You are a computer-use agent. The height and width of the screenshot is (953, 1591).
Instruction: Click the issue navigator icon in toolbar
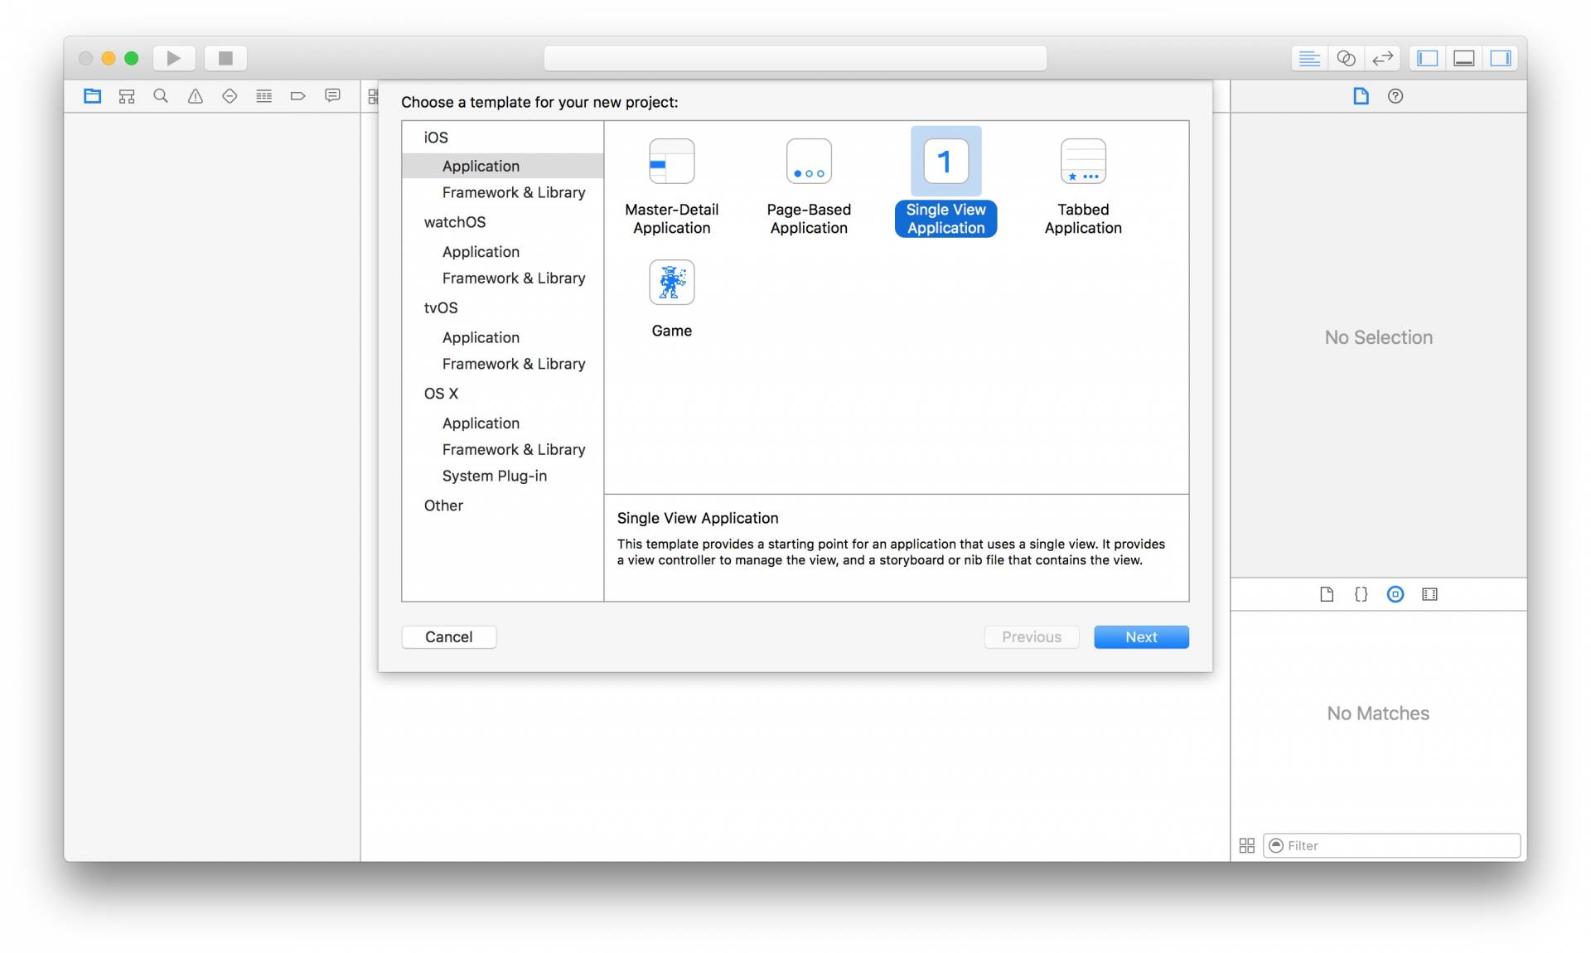193,95
